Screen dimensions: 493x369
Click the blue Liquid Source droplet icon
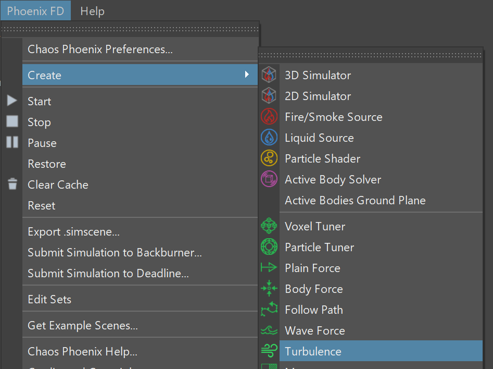point(269,137)
